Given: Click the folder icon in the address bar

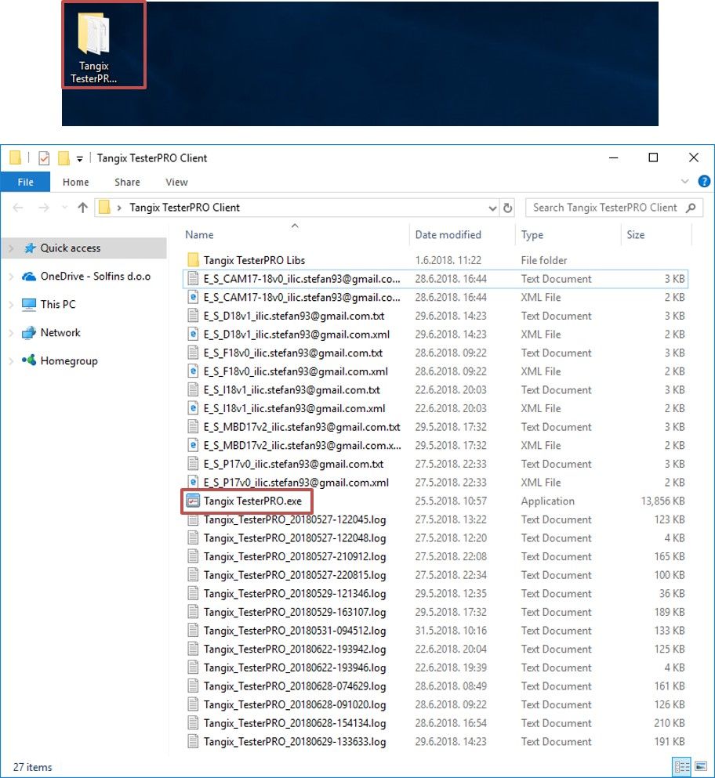Looking at the screenshot, I should (x=104, y=208).
